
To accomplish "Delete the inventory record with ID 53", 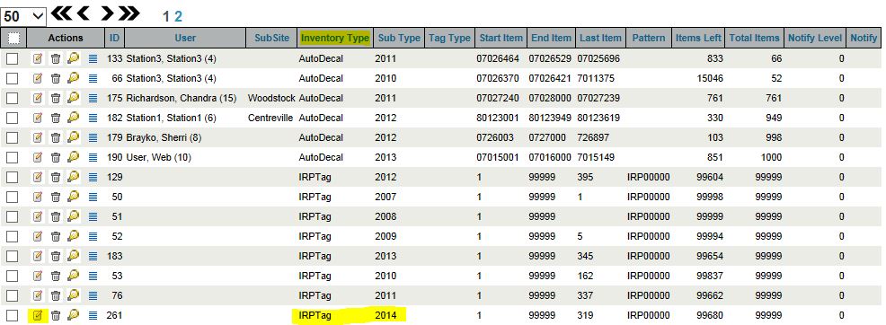I will pos(56,276).
